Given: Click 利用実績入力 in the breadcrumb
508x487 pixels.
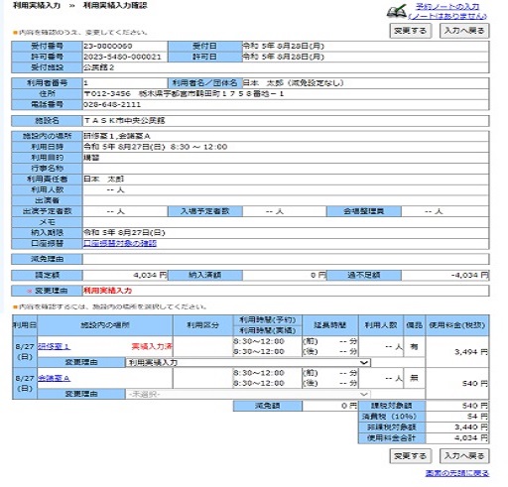Looking at the screenshot, I should point(37,6).
